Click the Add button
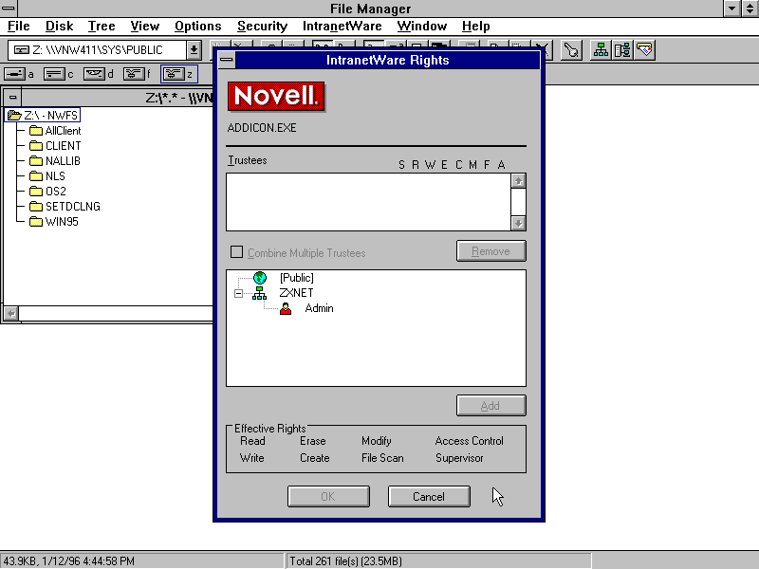Screen dimensions: 759x569 (x=491, y=406)
